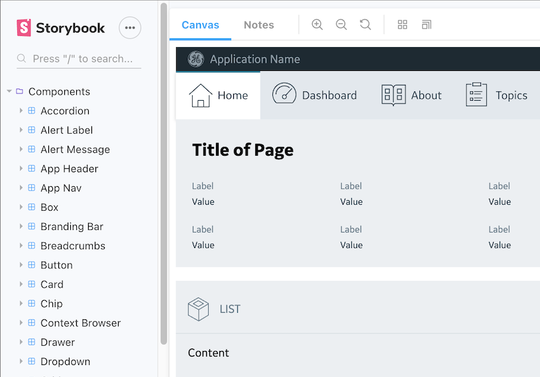Click the GE logo in header
The width and height of the screenshot is (540, 377).
coord(195,59)
